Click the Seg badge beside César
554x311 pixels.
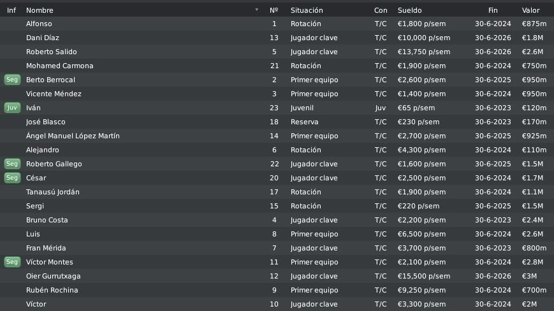[12, 178]
